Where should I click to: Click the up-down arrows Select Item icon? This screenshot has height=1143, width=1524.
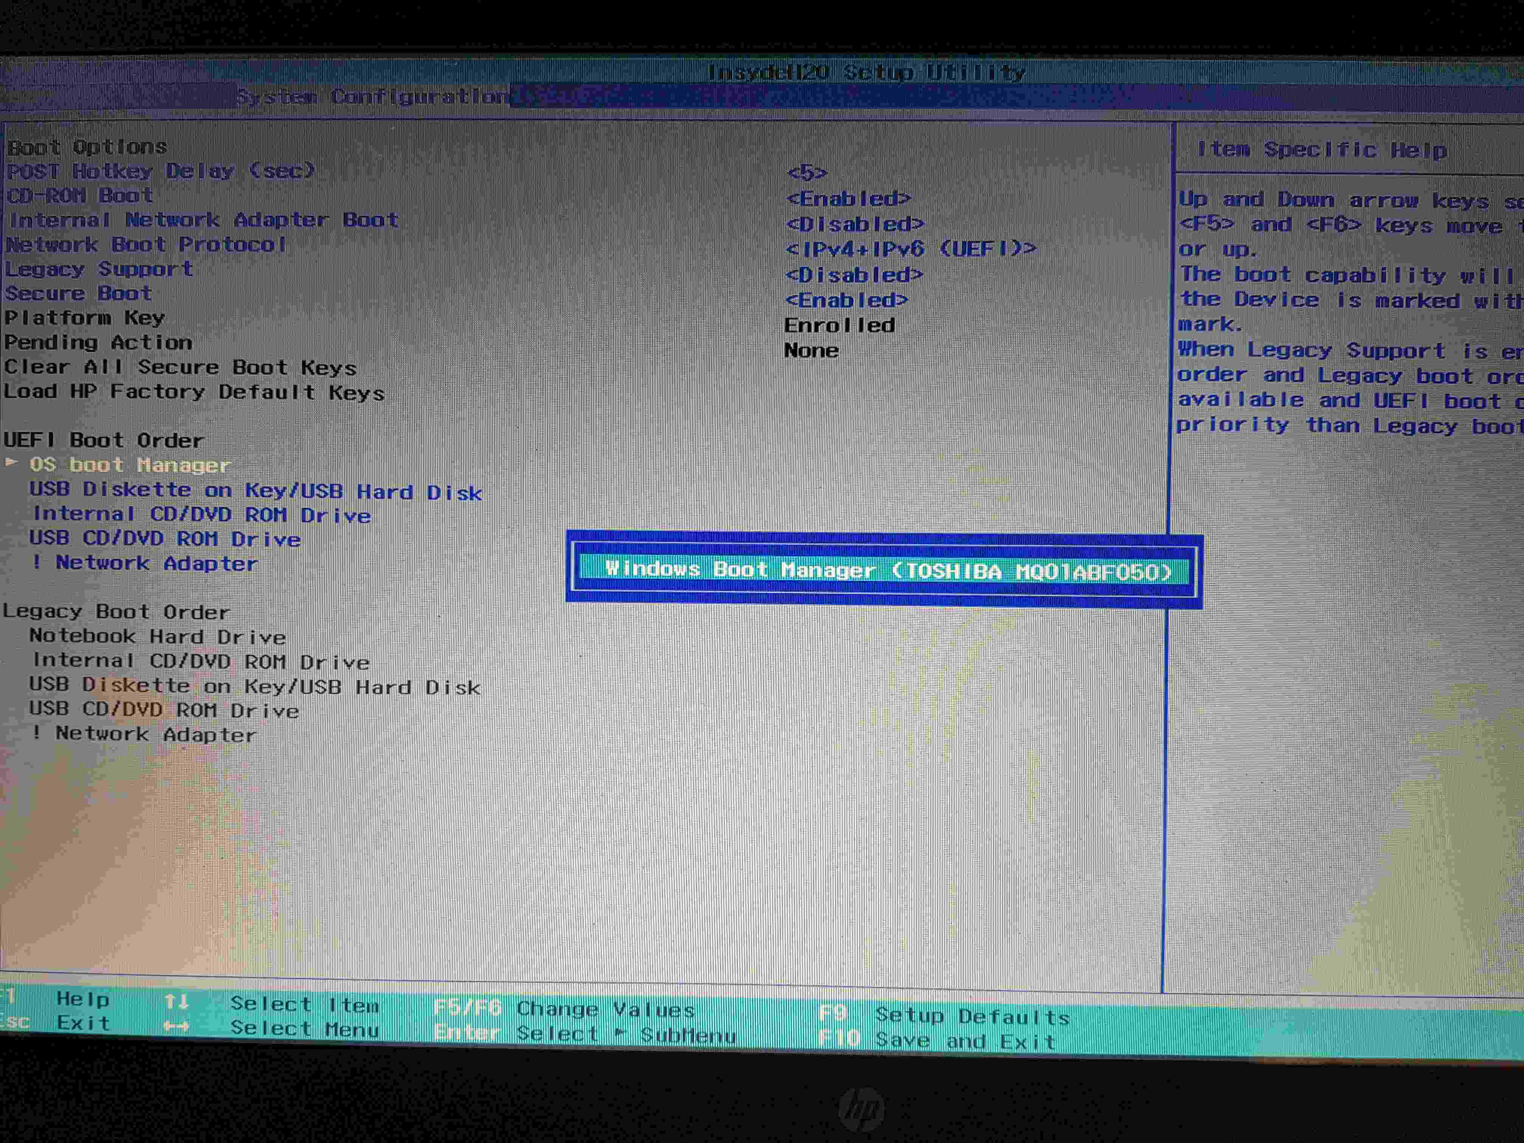click(177, 1002)
